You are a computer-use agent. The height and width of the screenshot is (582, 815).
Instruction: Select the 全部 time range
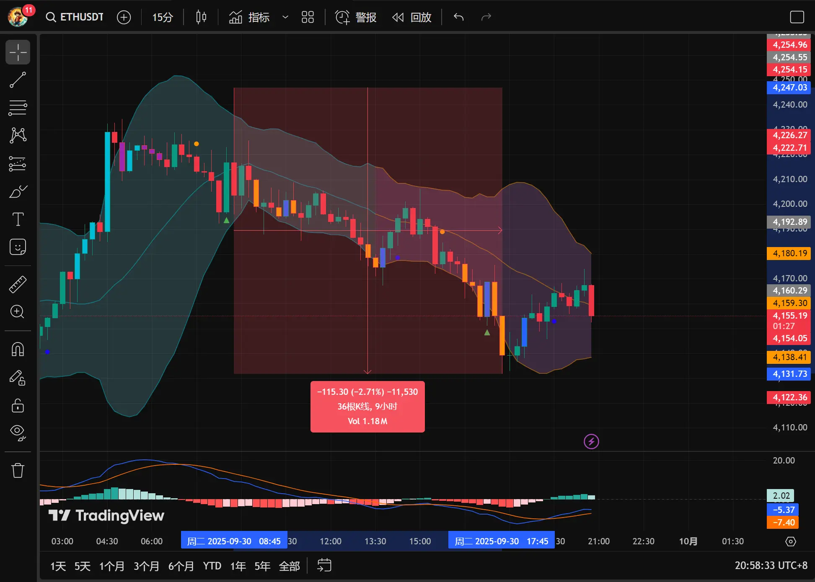(x=290, y=566)
